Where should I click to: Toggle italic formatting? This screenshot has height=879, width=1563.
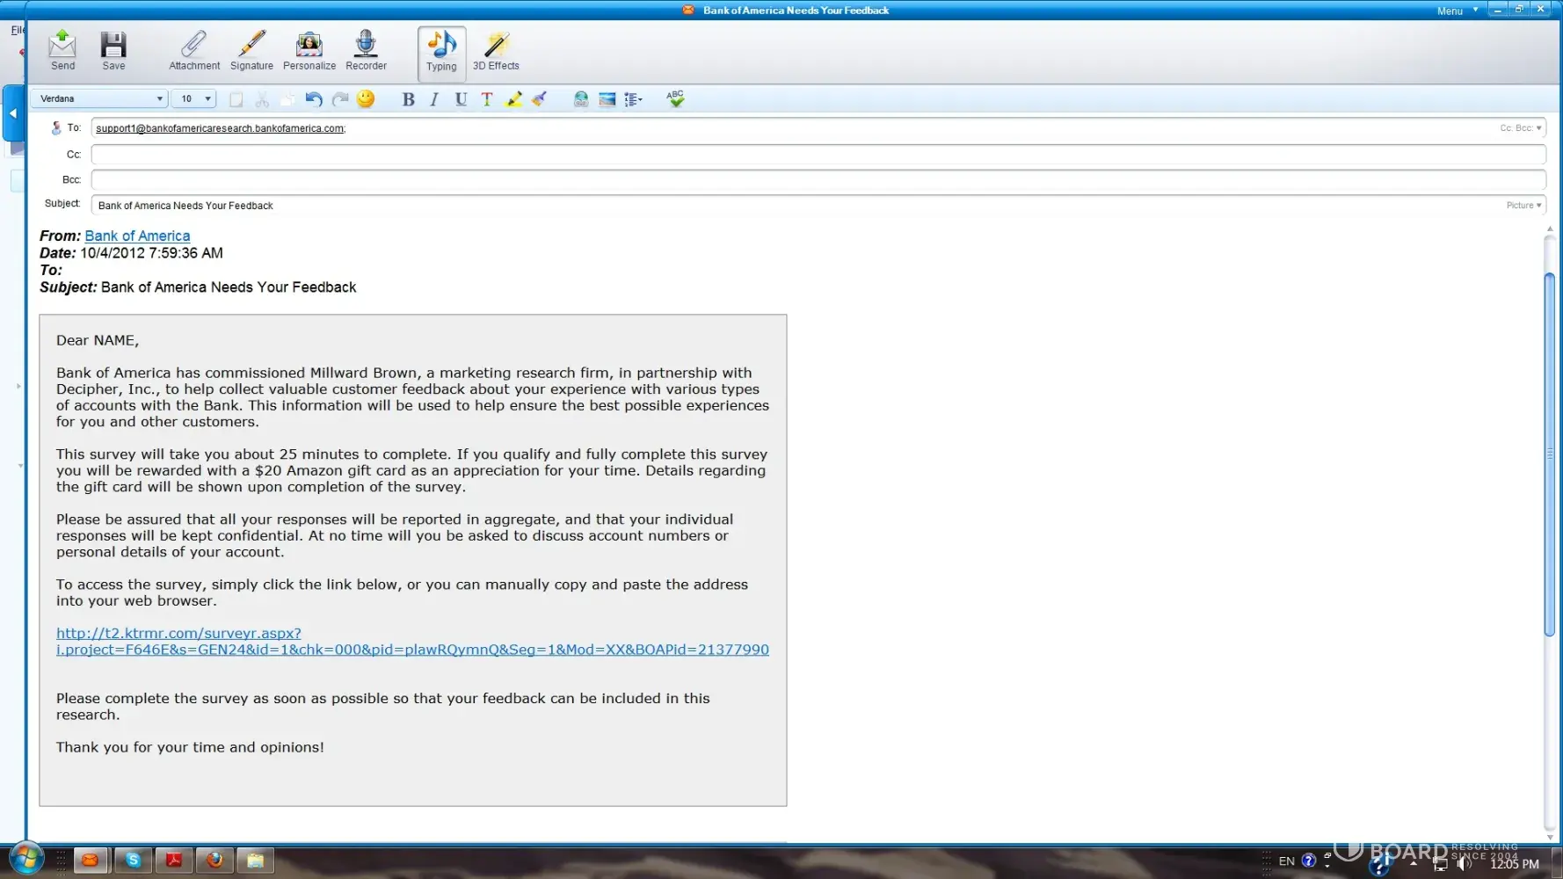click(x=434, y=99)
